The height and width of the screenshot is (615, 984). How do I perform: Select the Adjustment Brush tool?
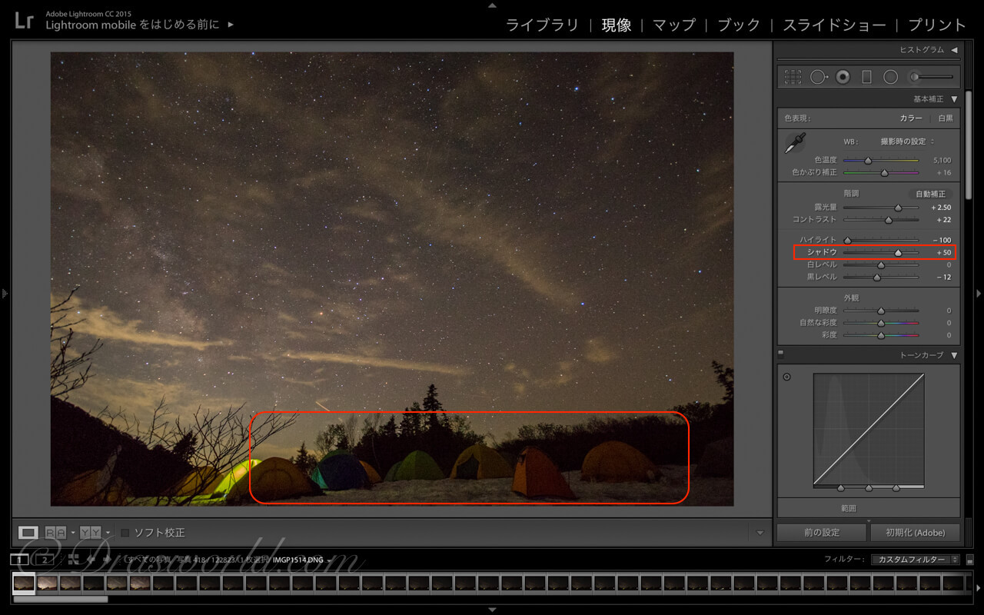point(931,77)
